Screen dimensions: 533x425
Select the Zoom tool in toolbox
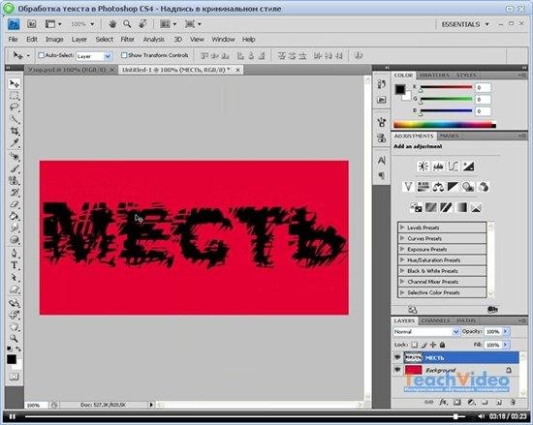(14, 338)
